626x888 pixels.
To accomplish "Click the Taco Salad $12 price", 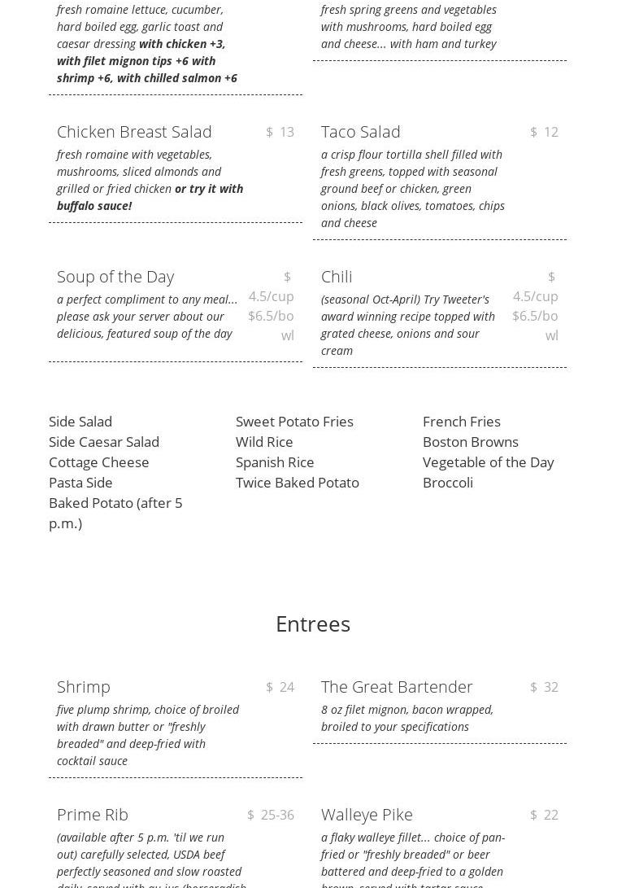I will pos(544,132).
